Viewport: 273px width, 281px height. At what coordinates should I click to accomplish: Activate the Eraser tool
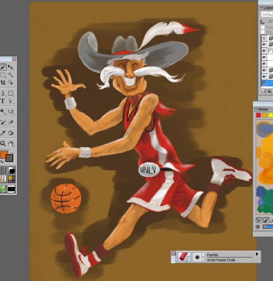11,122
